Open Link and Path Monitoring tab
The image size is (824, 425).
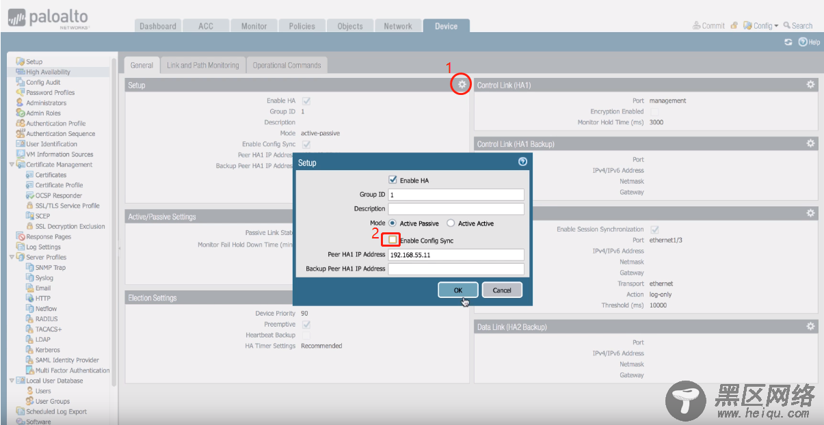(203, 66)
